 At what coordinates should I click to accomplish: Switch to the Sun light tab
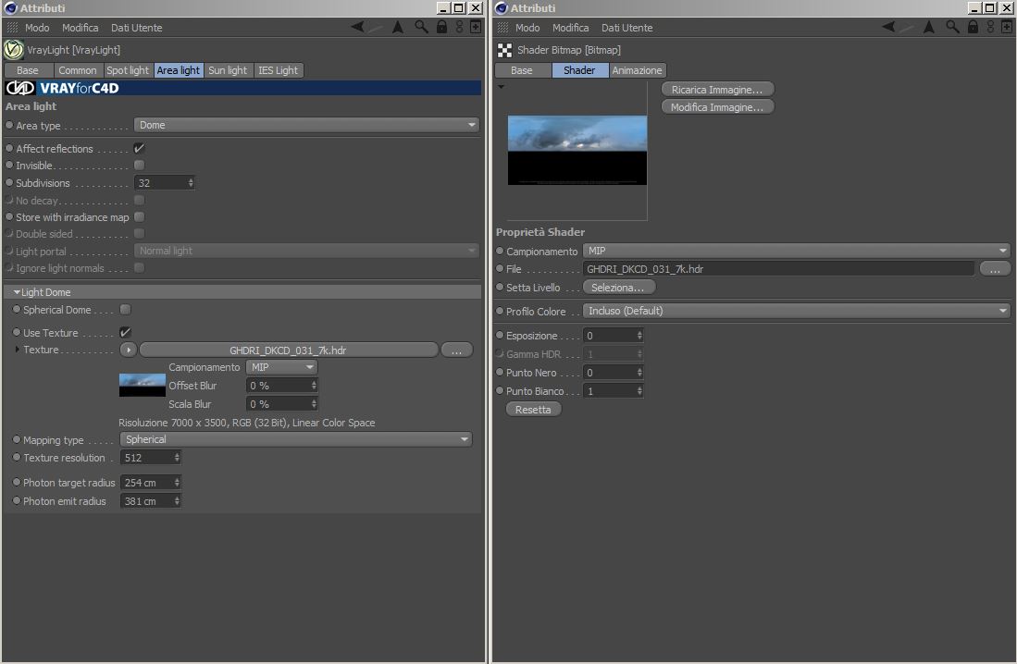pyautogui.click(x=228, y=70)
